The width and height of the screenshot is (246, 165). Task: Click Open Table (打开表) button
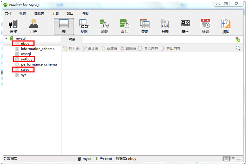[71, 48]
